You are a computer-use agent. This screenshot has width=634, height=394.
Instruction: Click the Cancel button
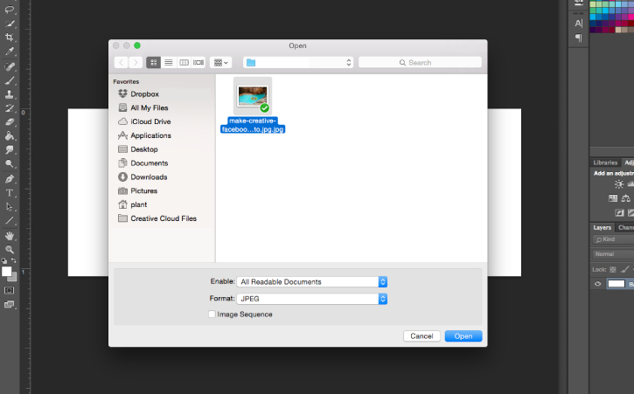click(x=422, y=335)
